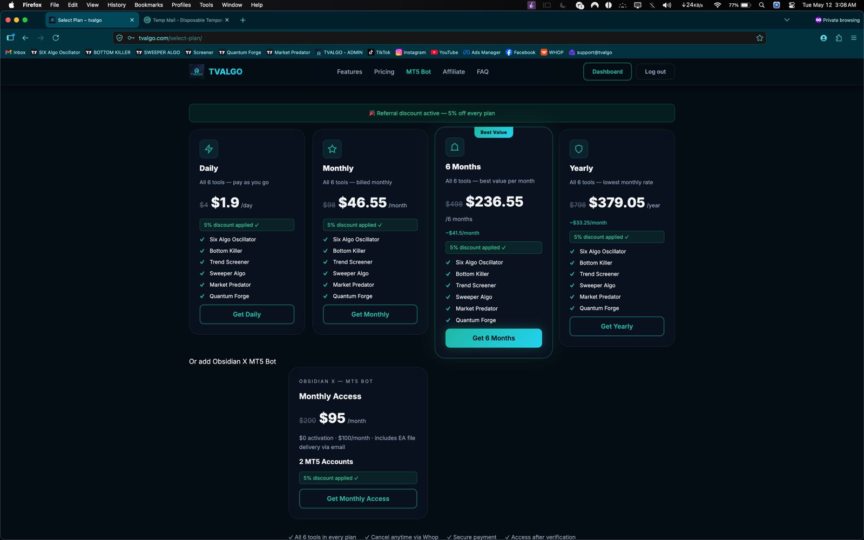Viewport: 864px width, 540px height.
Task: Open the Market Predator bookmark
Action: (288, 52)
